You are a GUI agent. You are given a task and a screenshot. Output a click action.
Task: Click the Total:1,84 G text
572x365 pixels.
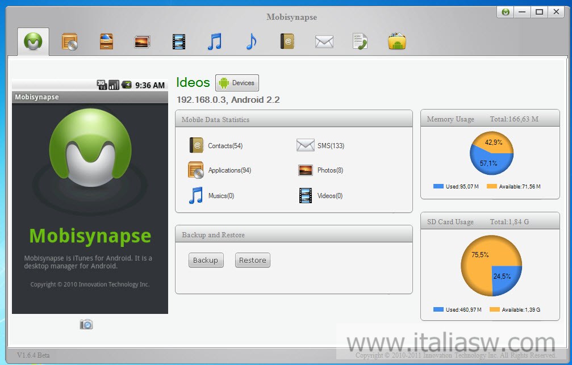click(510, 222)
